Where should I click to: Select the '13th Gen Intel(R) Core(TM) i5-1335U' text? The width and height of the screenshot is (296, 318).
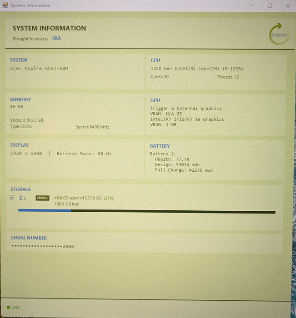[x=197, y=69]
